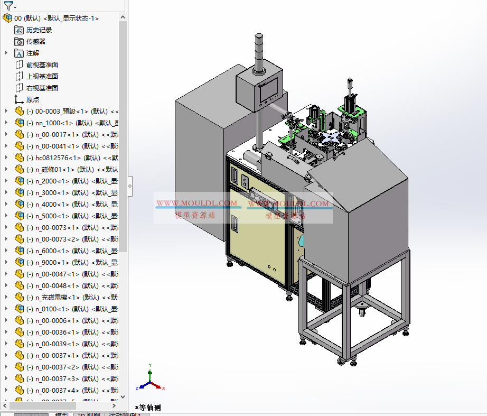The height and width of the screenshot is (416, 487).
Task: Click the n_充磁電機 component icon
Action: 18,297
